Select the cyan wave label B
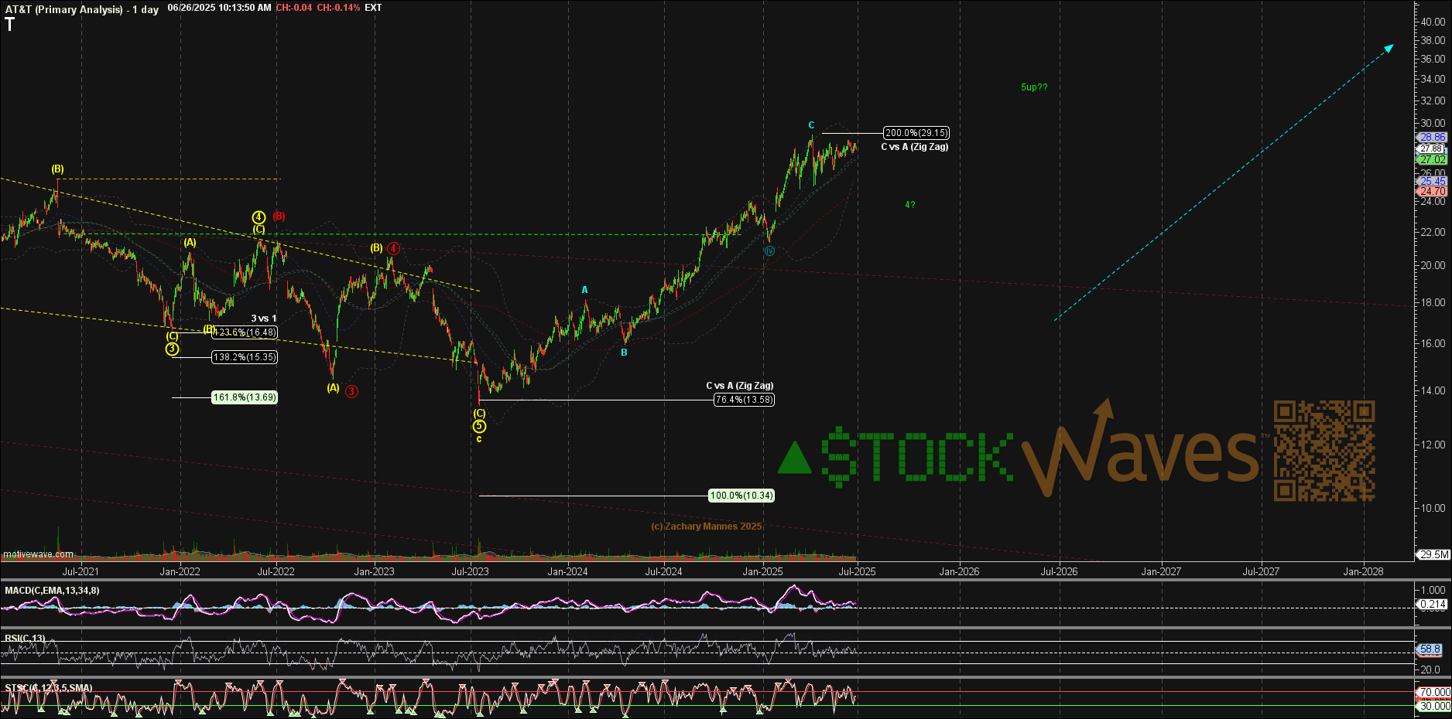The width and height of the screenshot is (1452, 719). (624, 353)
